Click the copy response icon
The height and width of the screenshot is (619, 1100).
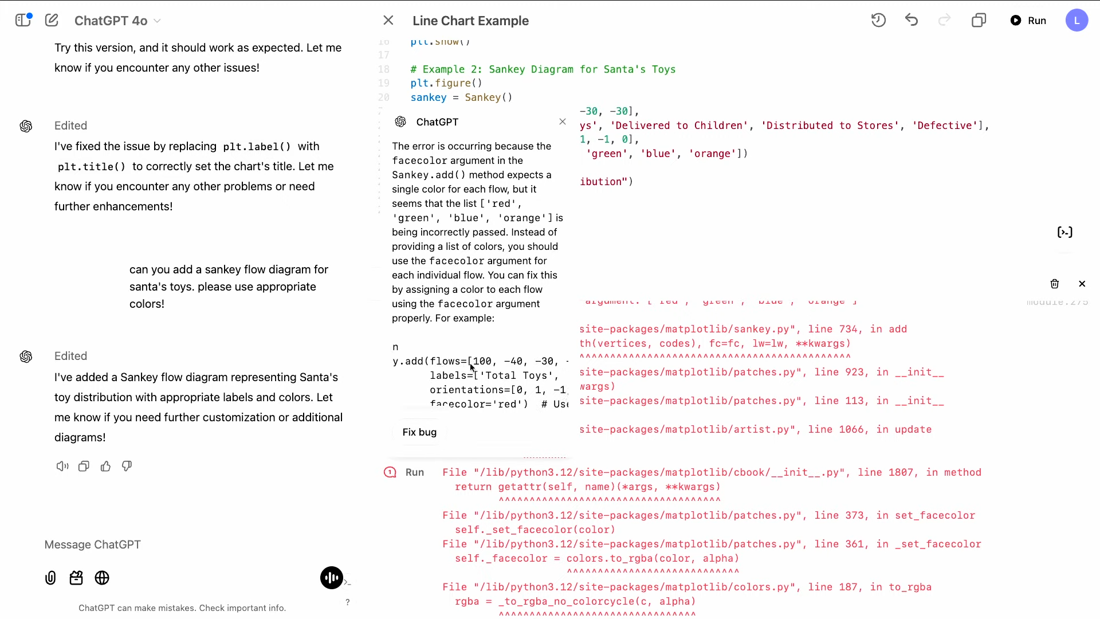[x=83, y=467]
